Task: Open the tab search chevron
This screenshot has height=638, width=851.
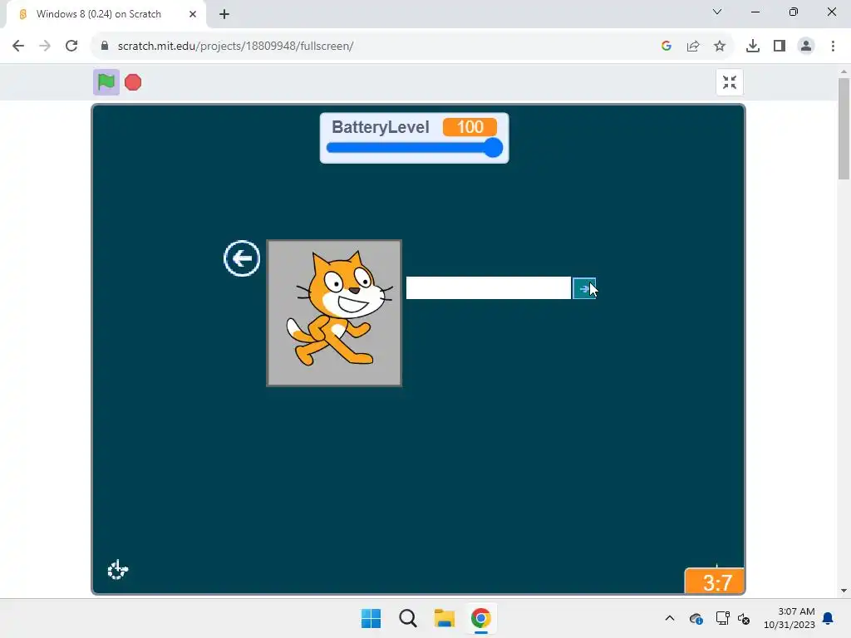Action: tap(717, 12)
